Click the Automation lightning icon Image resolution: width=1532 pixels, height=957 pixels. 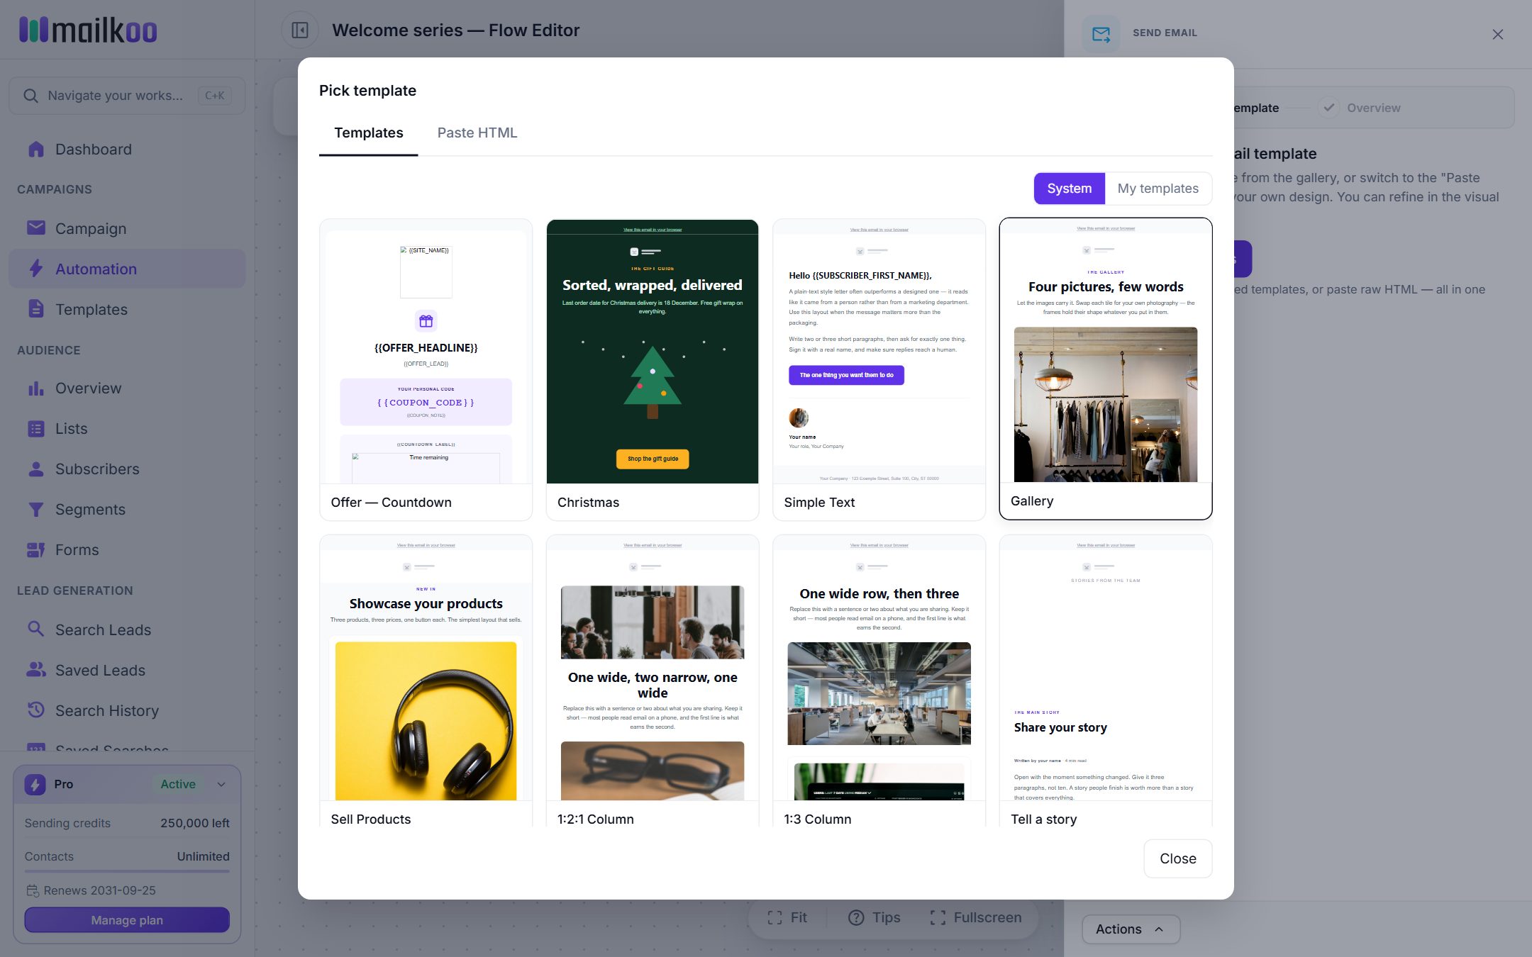(36, 268)
